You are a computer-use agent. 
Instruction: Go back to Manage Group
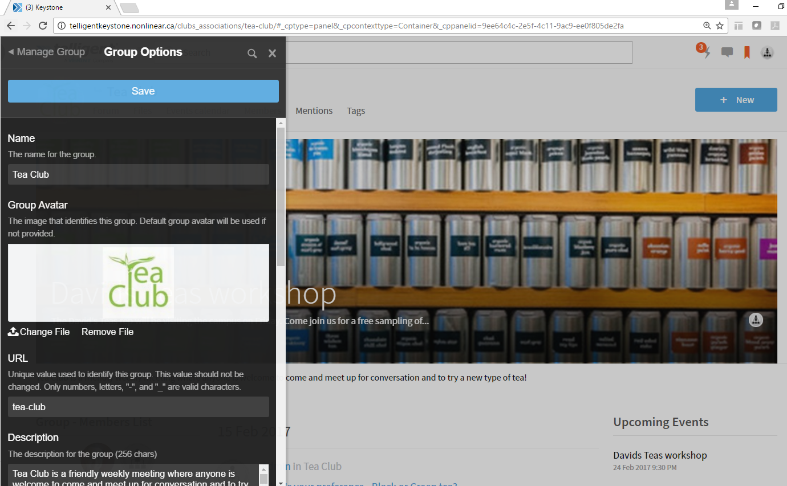[47, 52]
